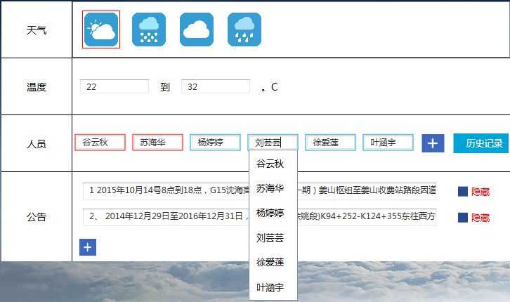Choose 苏海华 from the dropdown list
The width and height of the screenshot is (510, 302).
tap(270, 188)
